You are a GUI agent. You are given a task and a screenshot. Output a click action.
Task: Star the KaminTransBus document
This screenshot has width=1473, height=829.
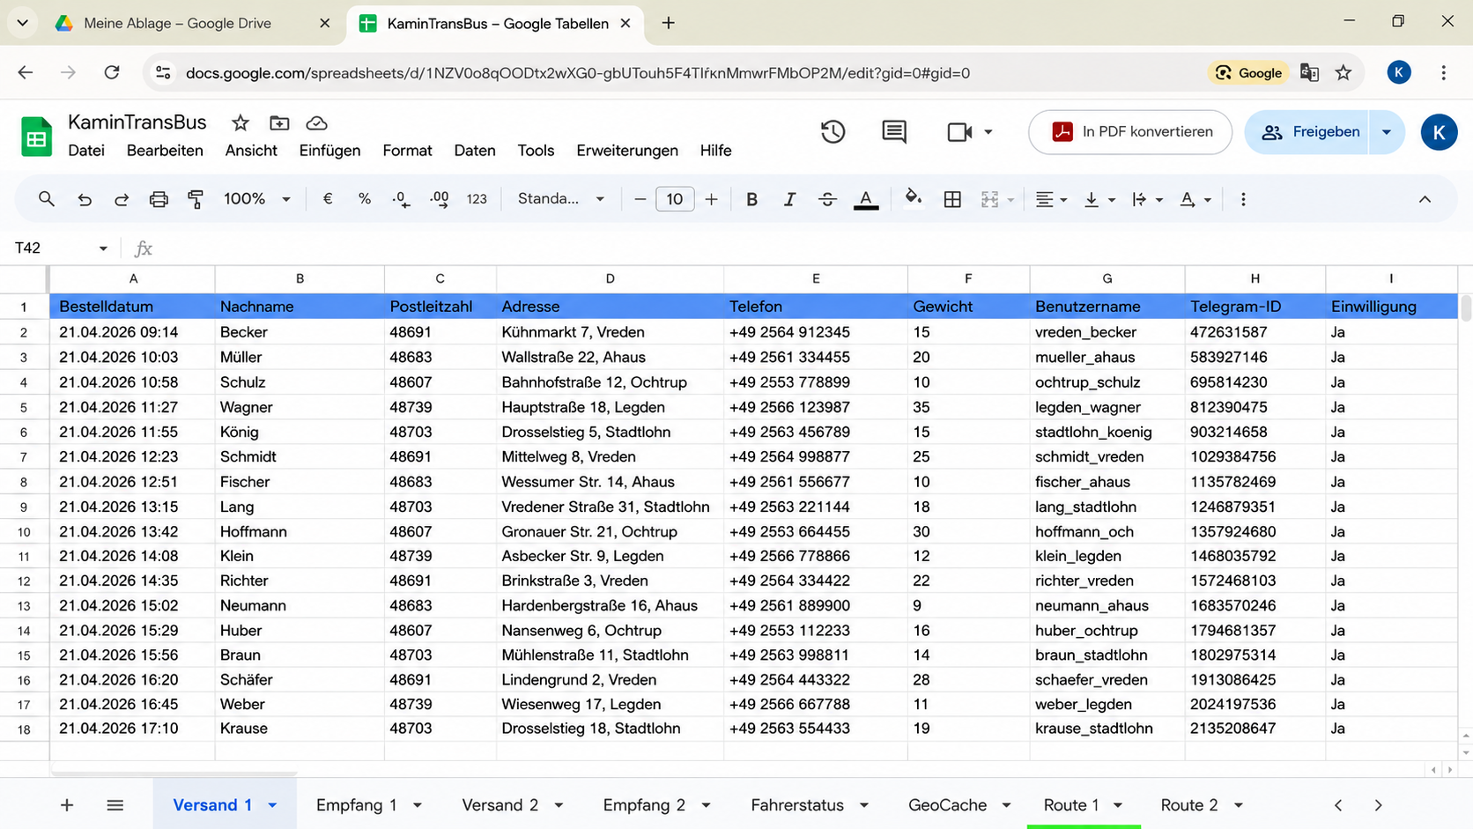(x=240, y=123)
